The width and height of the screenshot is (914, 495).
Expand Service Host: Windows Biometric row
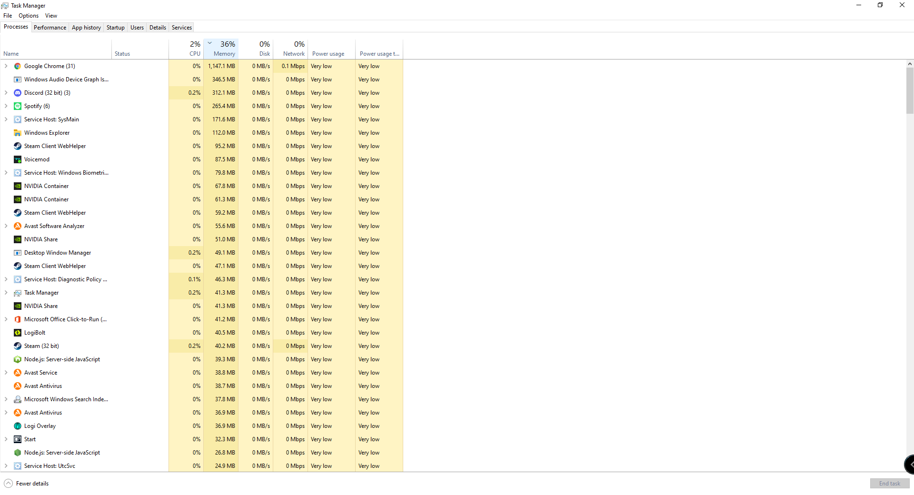pos(6,173)
